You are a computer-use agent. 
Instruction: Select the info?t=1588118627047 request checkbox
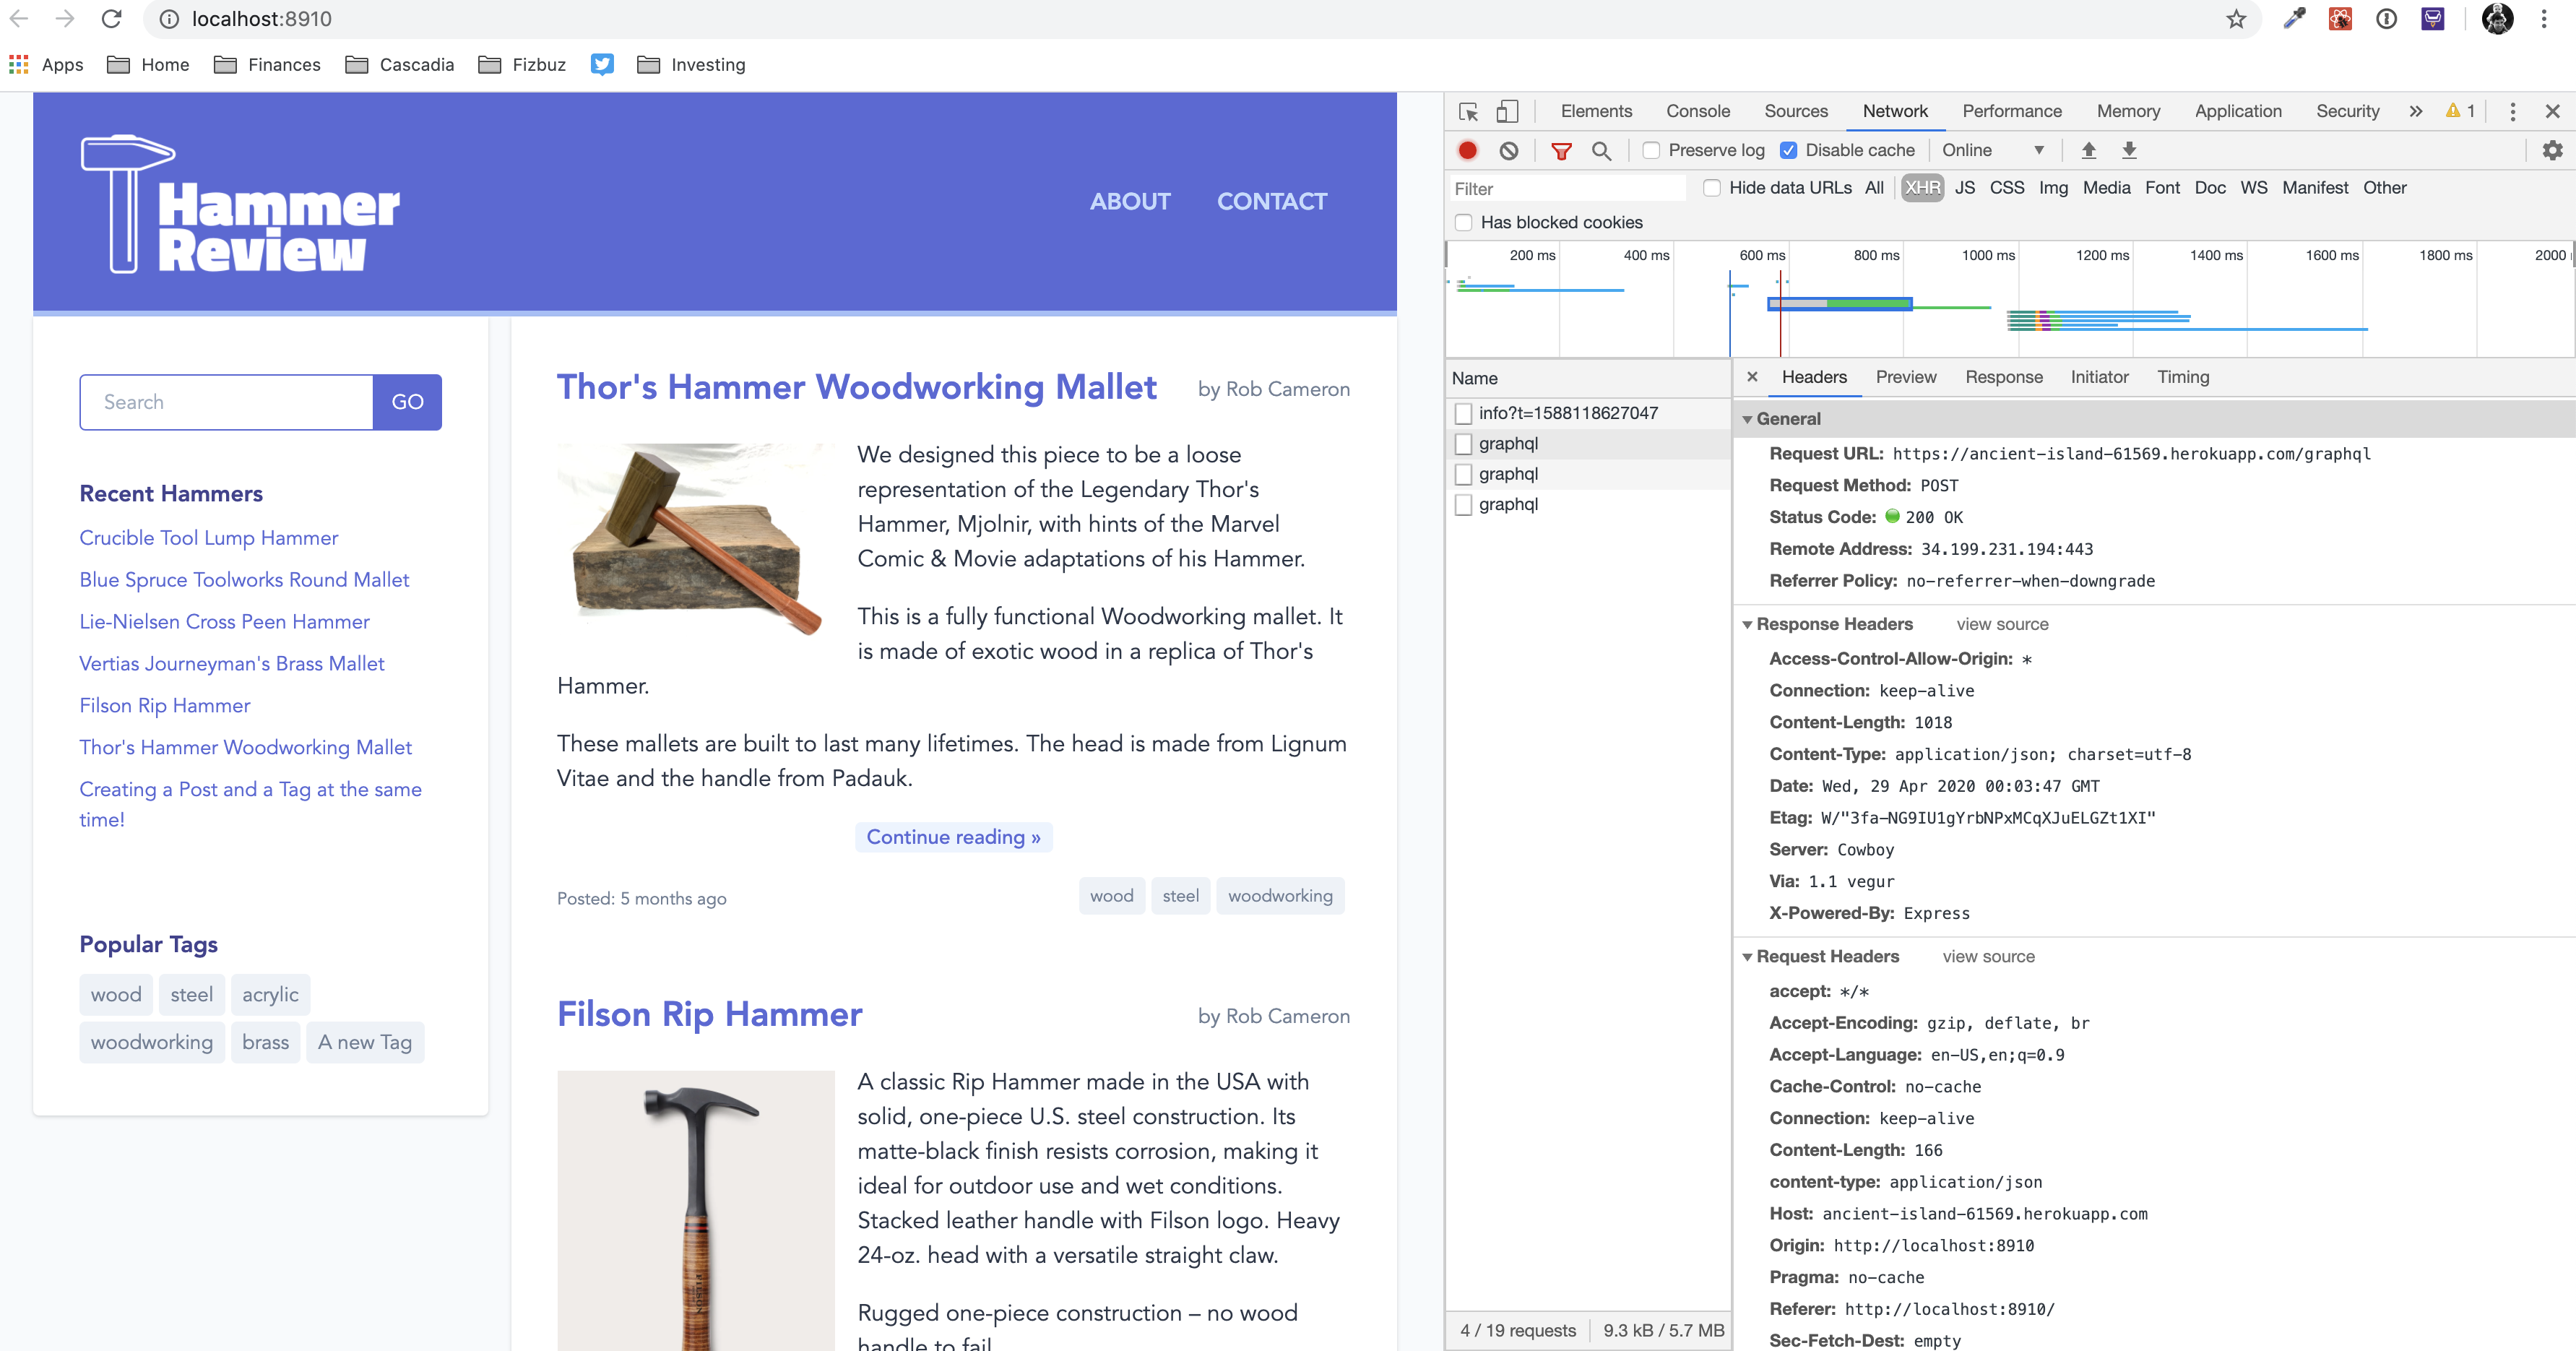pos(1464,413)
